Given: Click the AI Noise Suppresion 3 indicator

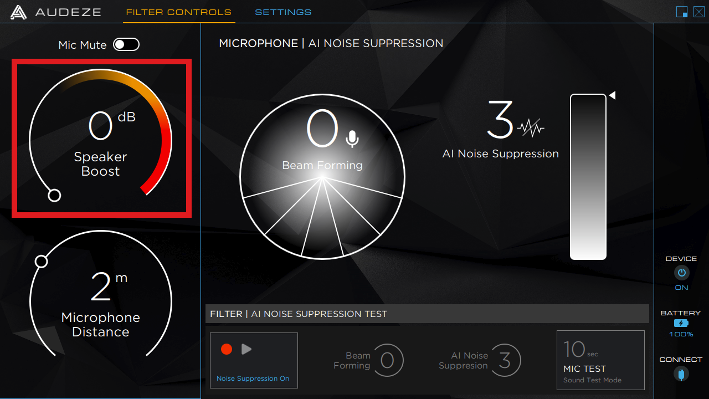Looking at the screenshot, I should [505, 361].
